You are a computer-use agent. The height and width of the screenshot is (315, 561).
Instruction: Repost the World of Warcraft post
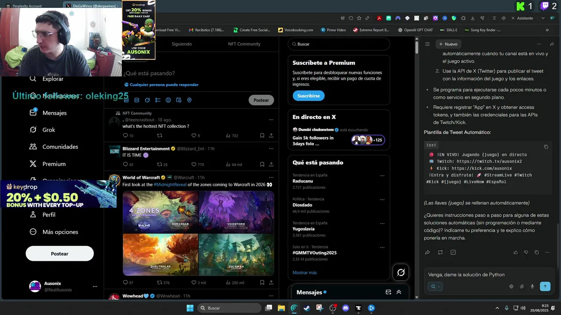(160, 283)
